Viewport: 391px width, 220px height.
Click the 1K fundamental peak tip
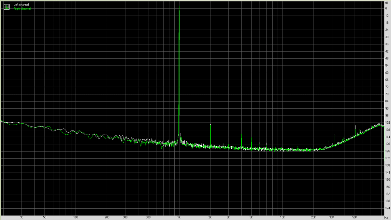coord(179,3)
